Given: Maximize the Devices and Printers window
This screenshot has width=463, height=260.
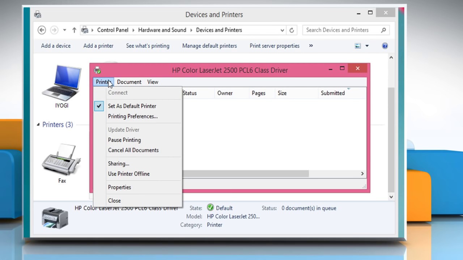Looking at the screenshot, I should [x=370, y=13].
